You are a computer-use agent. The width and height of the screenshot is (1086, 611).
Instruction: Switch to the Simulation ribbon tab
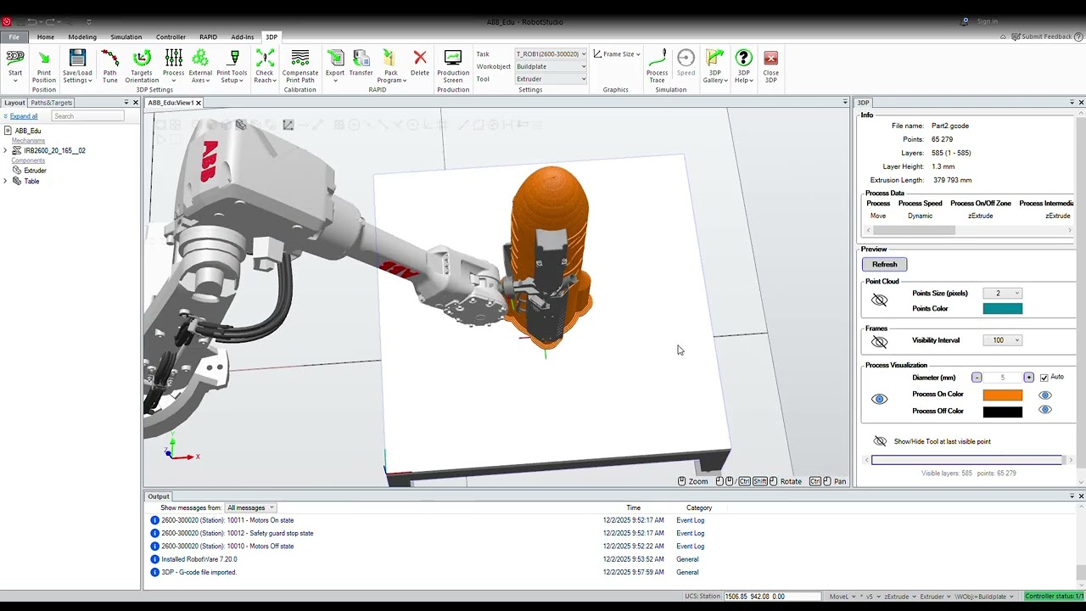(x=126, y=37)
